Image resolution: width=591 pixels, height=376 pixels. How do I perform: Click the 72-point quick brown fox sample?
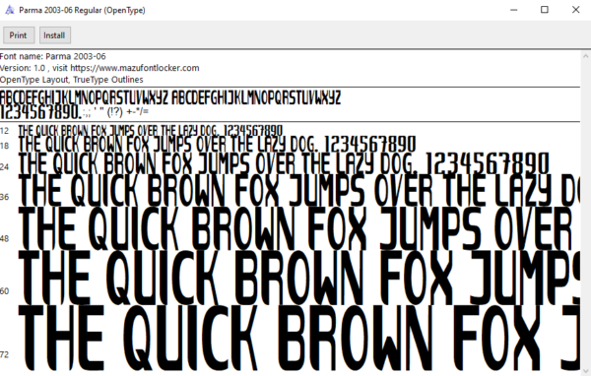tap(298, 339)
